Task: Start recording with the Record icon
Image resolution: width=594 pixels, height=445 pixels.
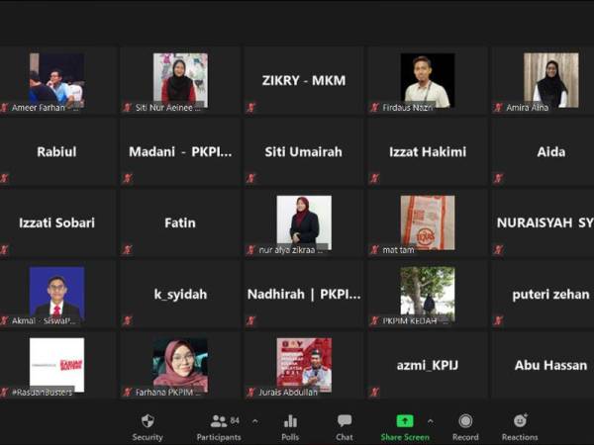Action: (465, 421)
